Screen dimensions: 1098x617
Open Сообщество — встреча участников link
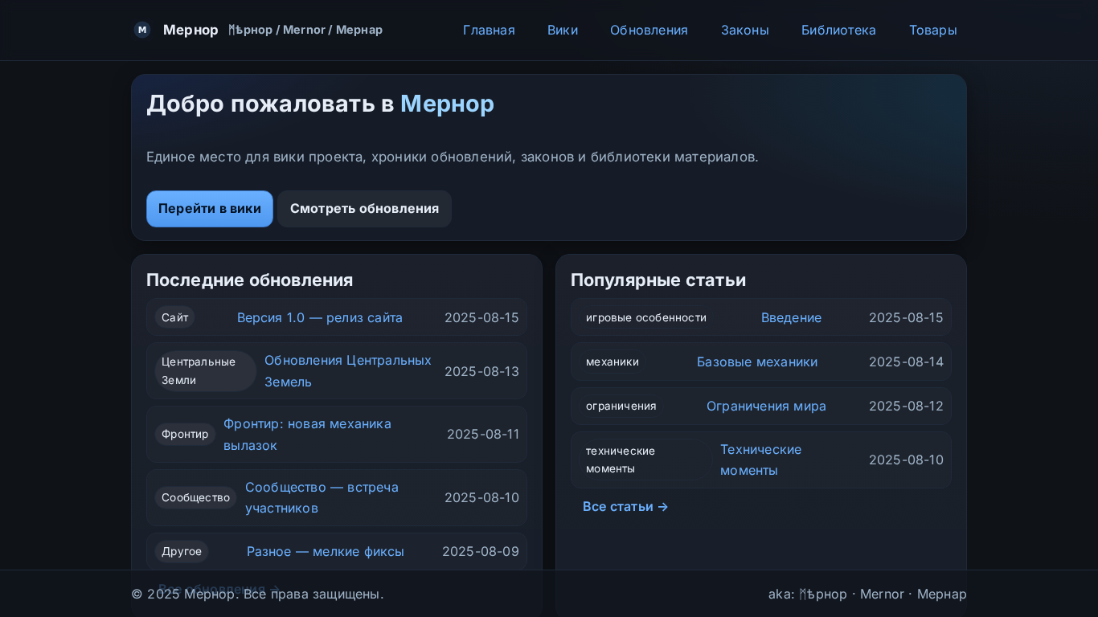point(322,498)
